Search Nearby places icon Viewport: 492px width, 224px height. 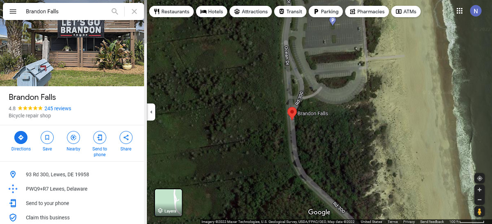pos(73,137)
